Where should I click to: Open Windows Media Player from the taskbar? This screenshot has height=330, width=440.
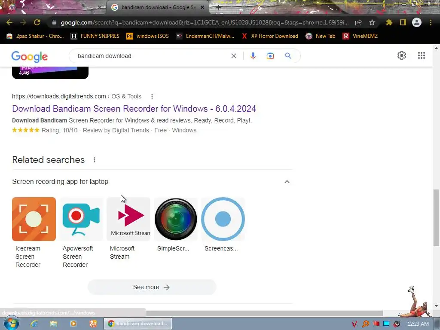point(73,324)
